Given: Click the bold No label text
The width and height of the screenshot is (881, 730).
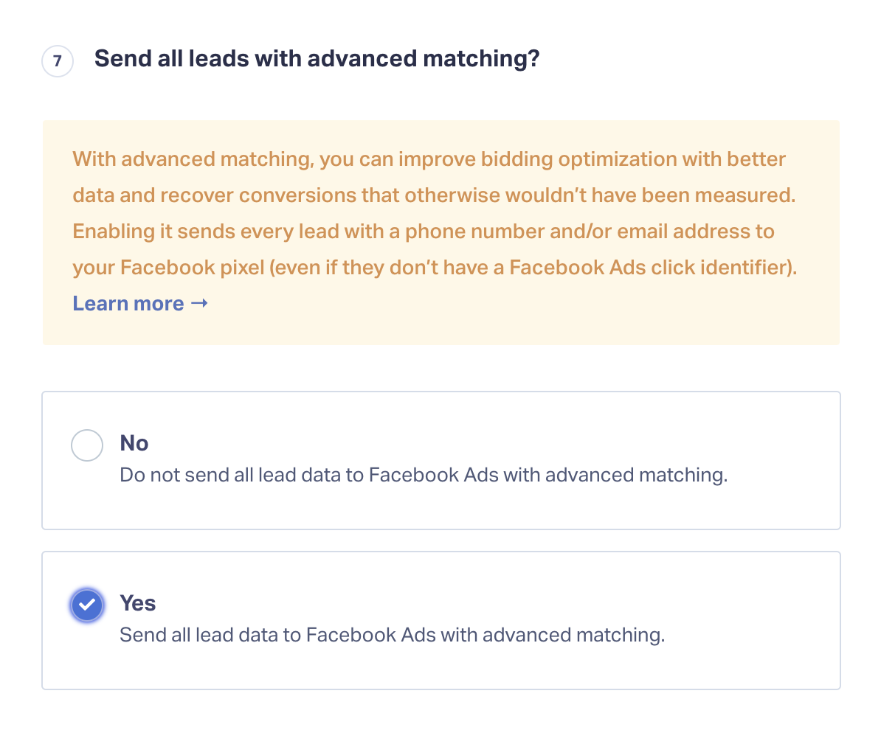Looking at the screenshot, I should [134, 443].
